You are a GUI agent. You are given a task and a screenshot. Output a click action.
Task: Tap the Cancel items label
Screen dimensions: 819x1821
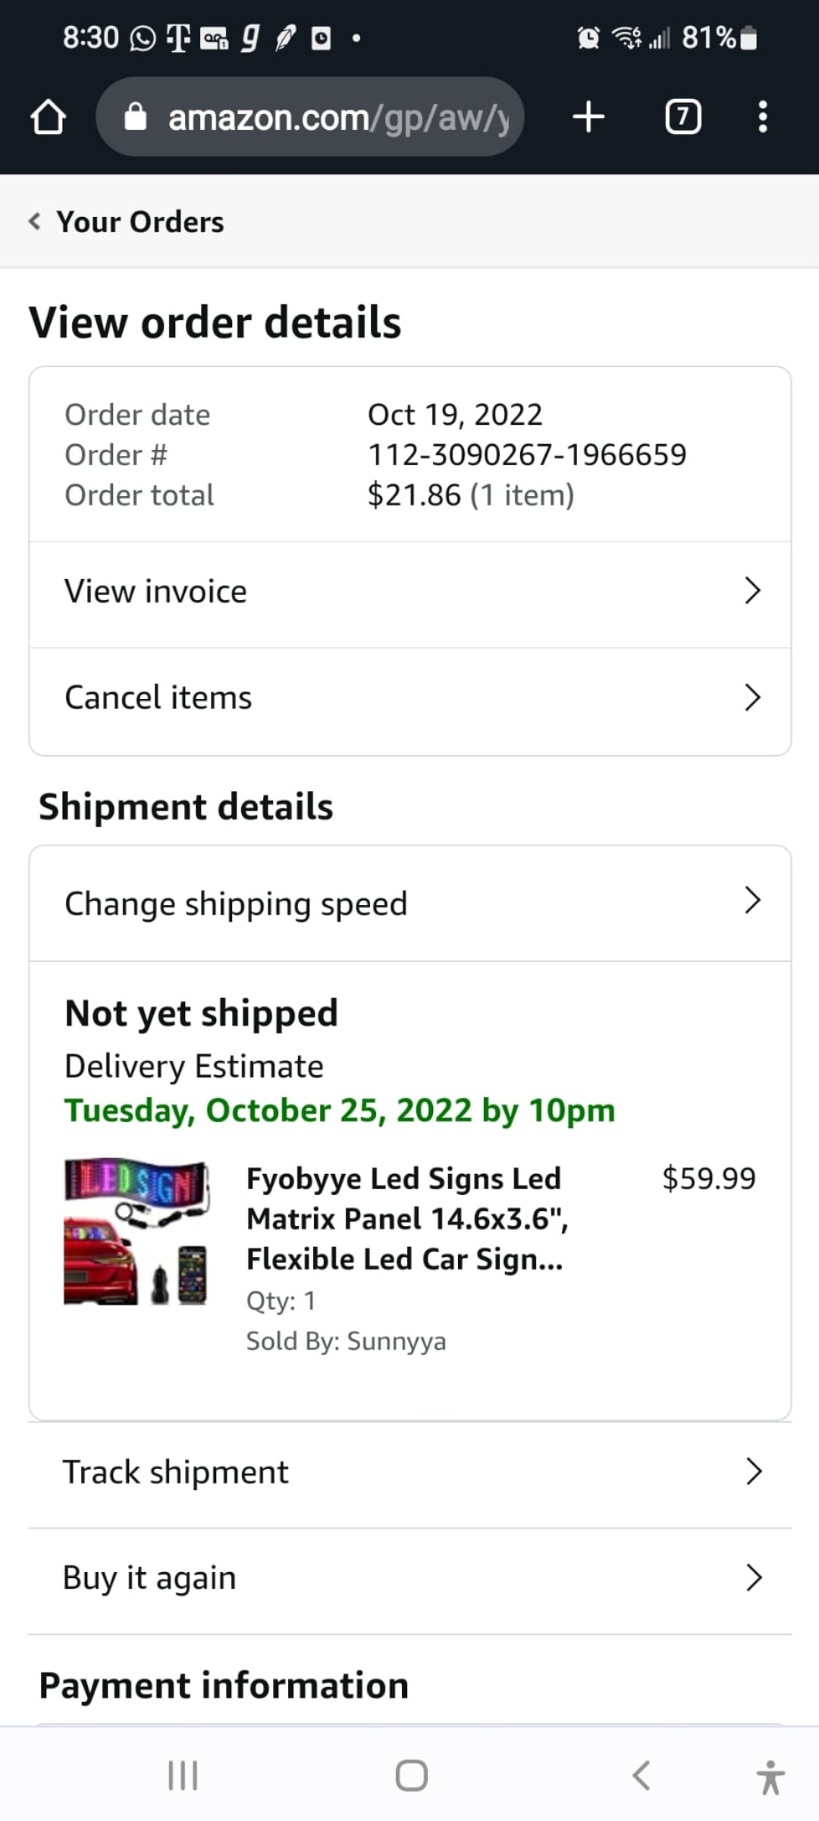(x=158, y=697)
